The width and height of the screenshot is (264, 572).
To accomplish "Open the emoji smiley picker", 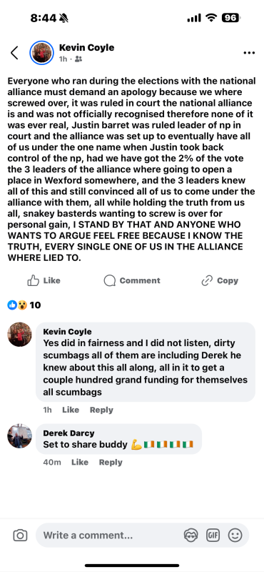I will tap(235, 535).
